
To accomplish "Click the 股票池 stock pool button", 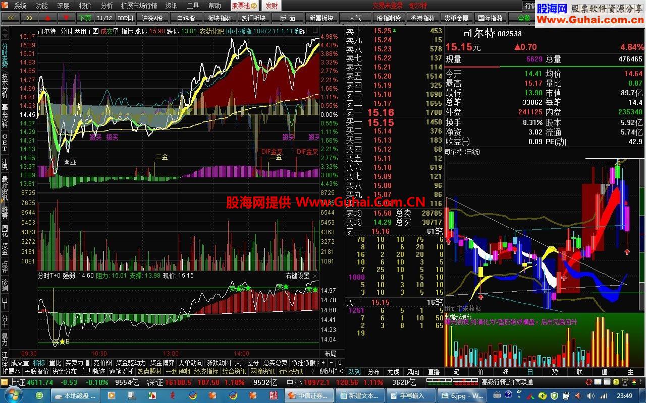I will click(x=245, y=6).
